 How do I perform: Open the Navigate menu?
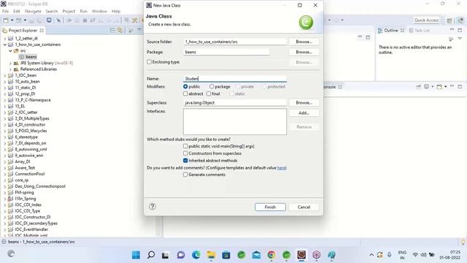click(x=33, y=11)
